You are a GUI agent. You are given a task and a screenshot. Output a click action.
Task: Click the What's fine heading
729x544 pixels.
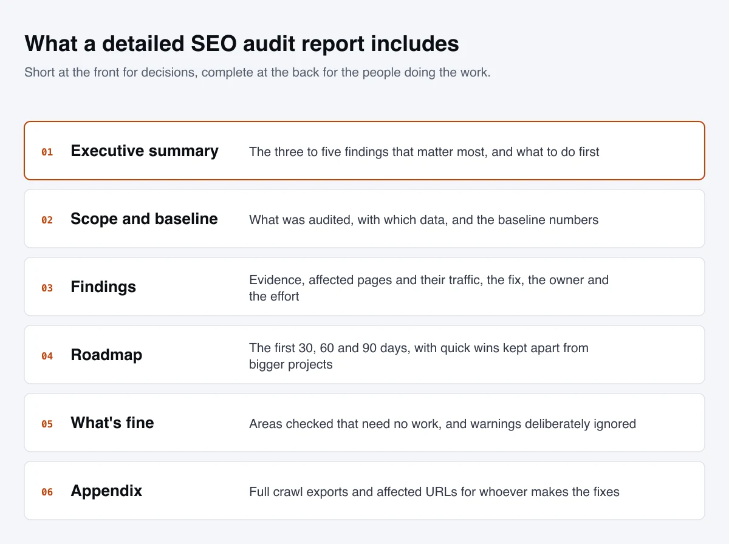[x=112, y=423]
